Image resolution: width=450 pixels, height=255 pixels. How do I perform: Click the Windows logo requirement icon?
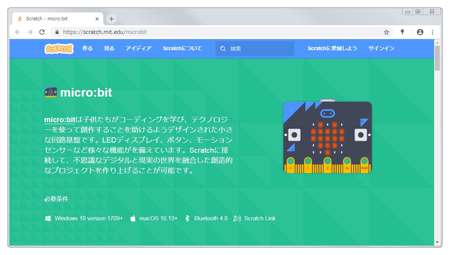48,218
